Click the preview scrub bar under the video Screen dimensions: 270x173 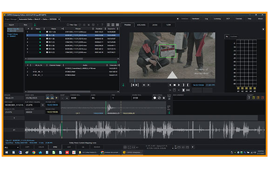pos(172,80)
